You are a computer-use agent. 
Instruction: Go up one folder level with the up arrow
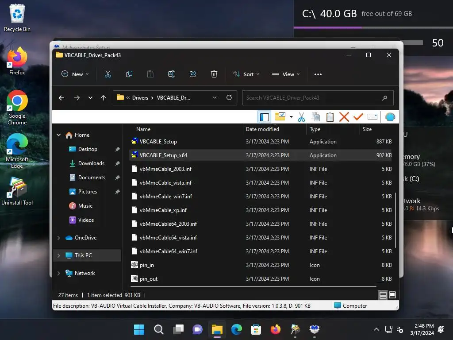(103, 98)
